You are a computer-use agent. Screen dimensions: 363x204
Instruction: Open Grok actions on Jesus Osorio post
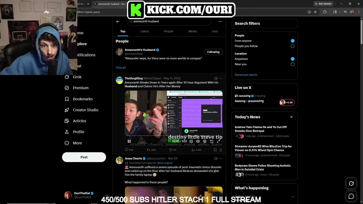coord(216,159)
